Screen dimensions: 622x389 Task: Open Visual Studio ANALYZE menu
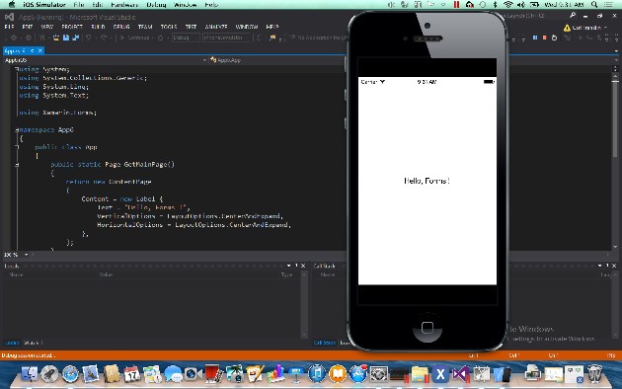216,27
